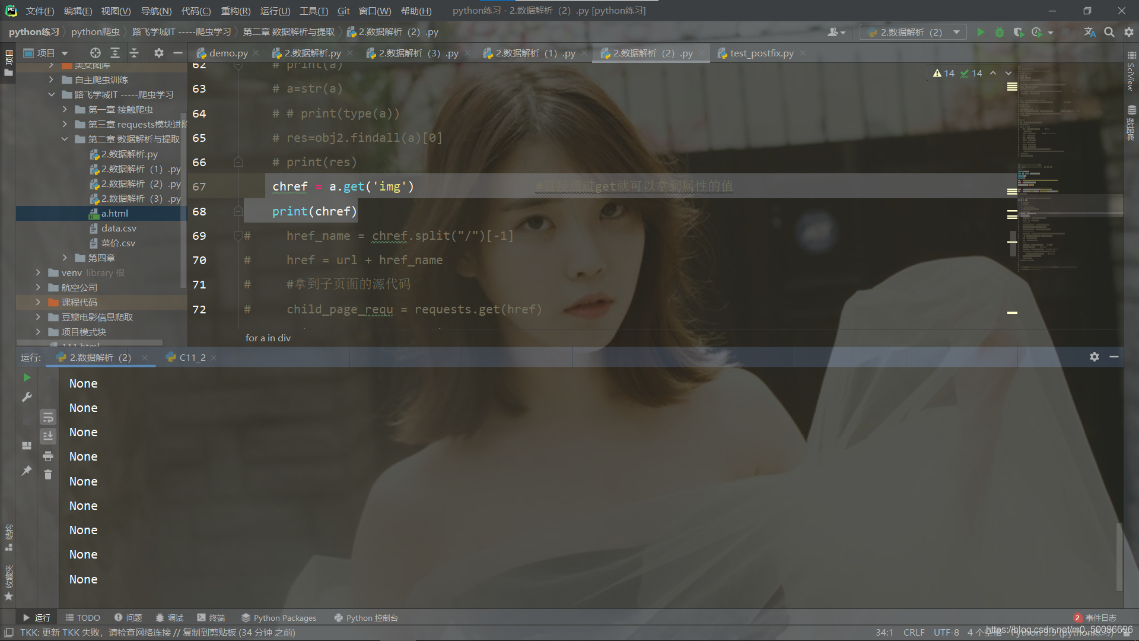Click the green Run button in top toolbar
The image size is (1139, 641).
pyautogui.click(x=981, y=32)
